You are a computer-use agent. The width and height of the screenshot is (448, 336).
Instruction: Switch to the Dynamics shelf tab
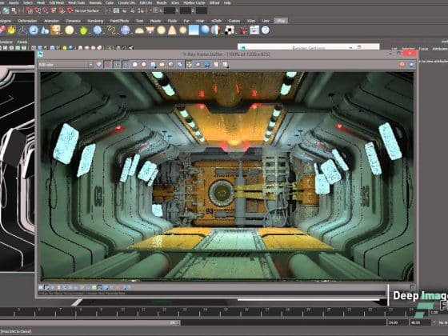[73, 21]
